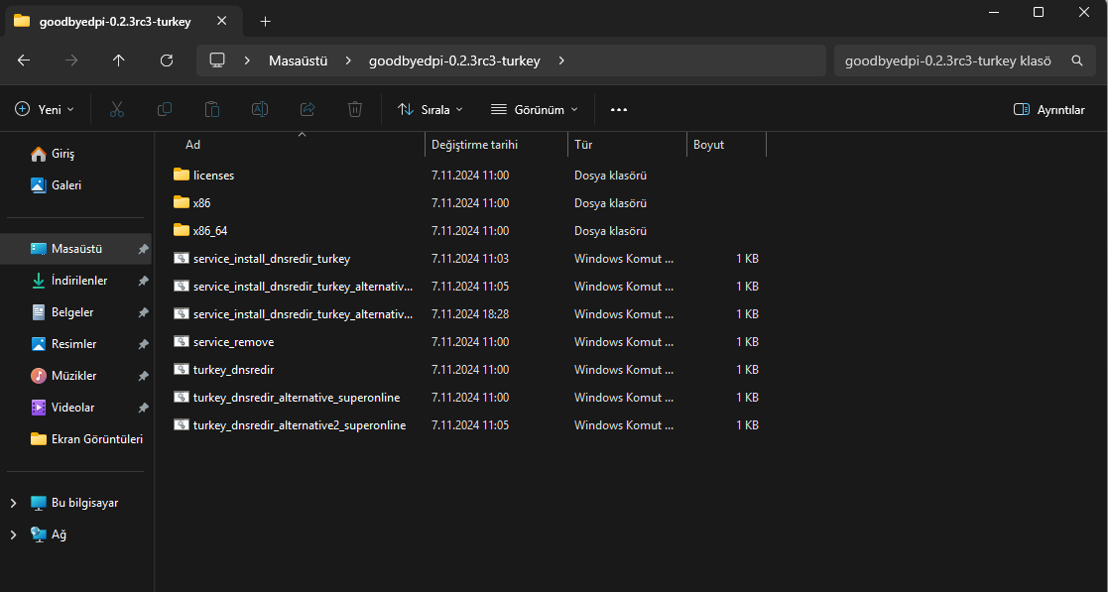Click the Delete trash can icon
This screenshot has height=592, width=1108.
(355, 109)
